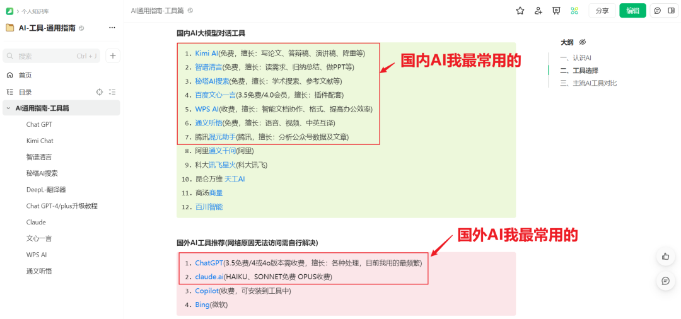Open the 百川智能 link
This screenshot has height=319, width=681.
(209, 207)
